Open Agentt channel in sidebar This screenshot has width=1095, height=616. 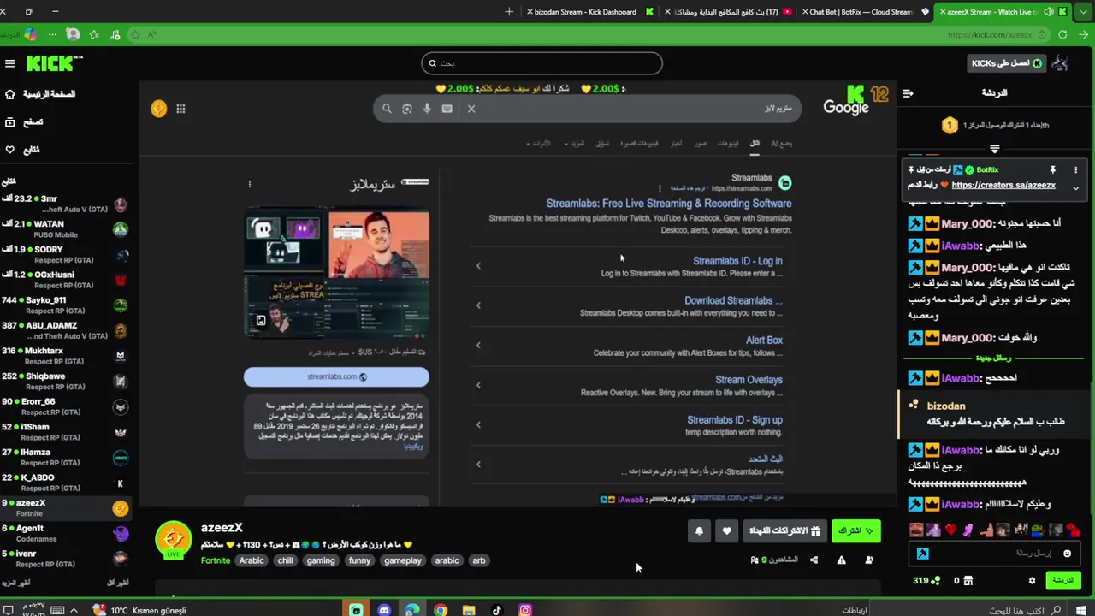[x=64, y=534]
